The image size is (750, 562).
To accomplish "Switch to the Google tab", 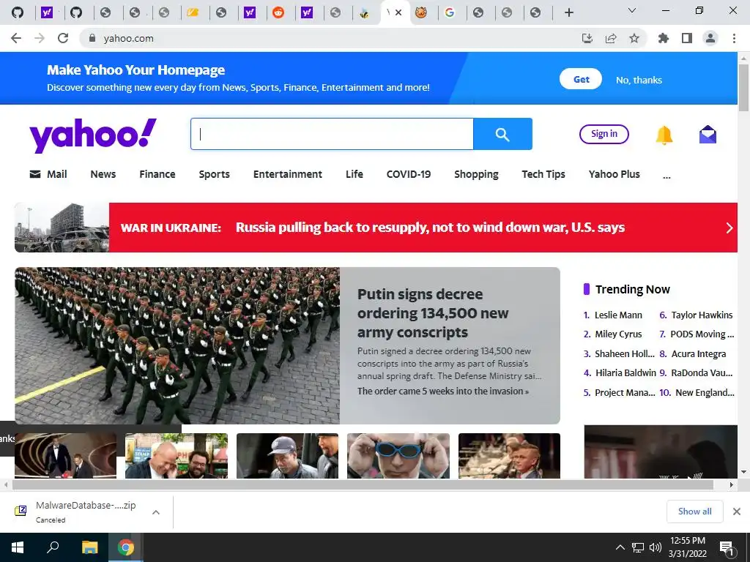I will point(450,12).
